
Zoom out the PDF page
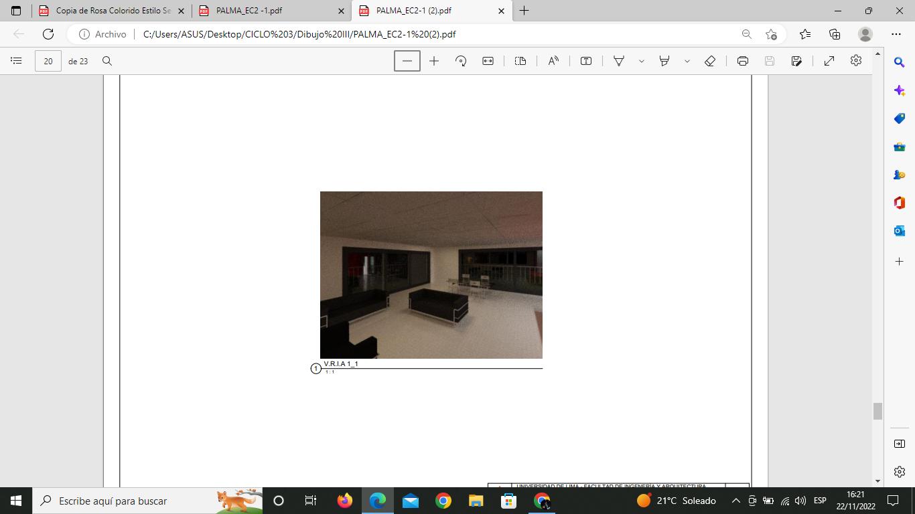click(407, 61)
